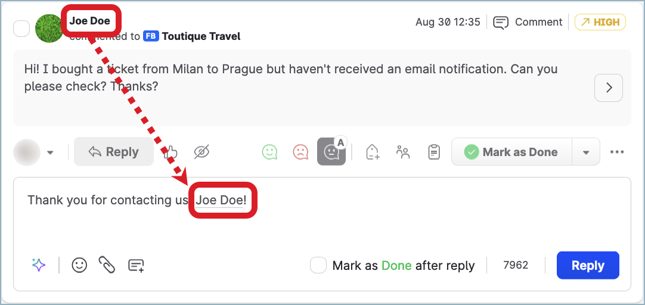Viewport: 645px width, 305px height.
Task: Click the Mark as Done button
Action: [x=511, y=152]
